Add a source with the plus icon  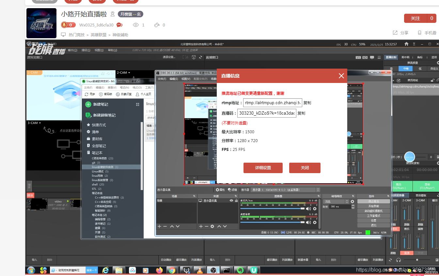tap(201, 226)
